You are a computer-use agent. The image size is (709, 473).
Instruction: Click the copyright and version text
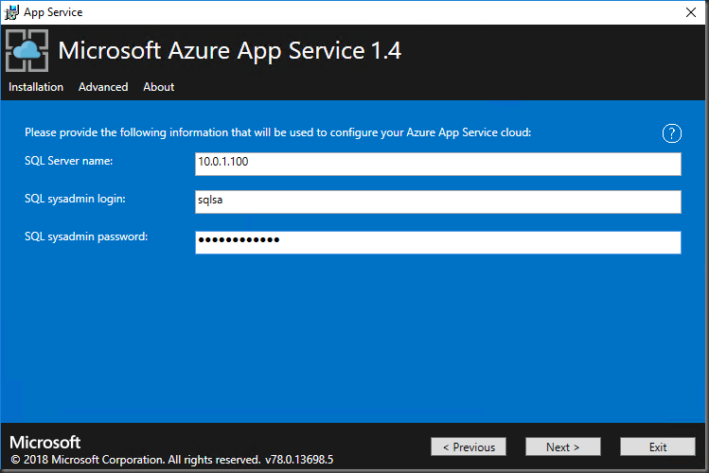point(171,460)
